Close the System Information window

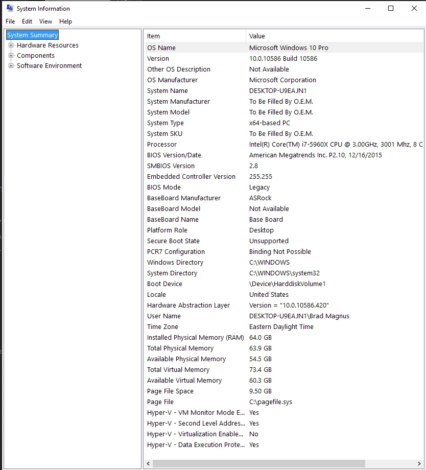tap(414, 8)
